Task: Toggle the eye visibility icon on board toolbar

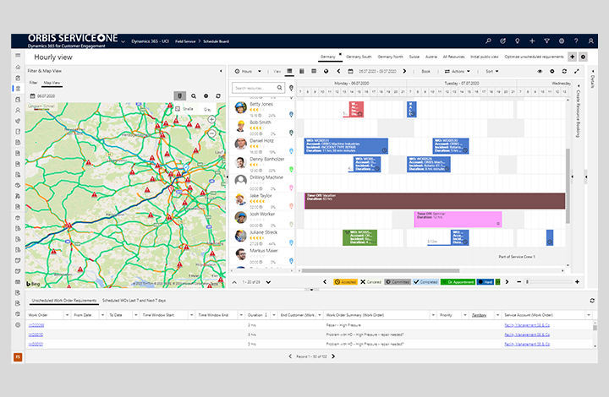Action: 540,71
